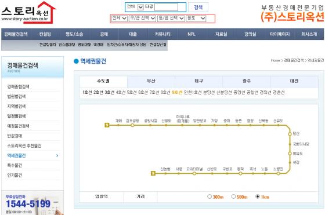Open the 자료실 main menu

pos(221,34)
